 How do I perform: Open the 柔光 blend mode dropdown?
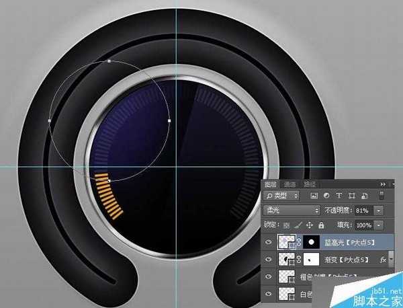[291, 210]
